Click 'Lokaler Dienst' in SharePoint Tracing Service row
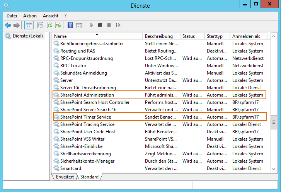281x192 pixels. 247,124
